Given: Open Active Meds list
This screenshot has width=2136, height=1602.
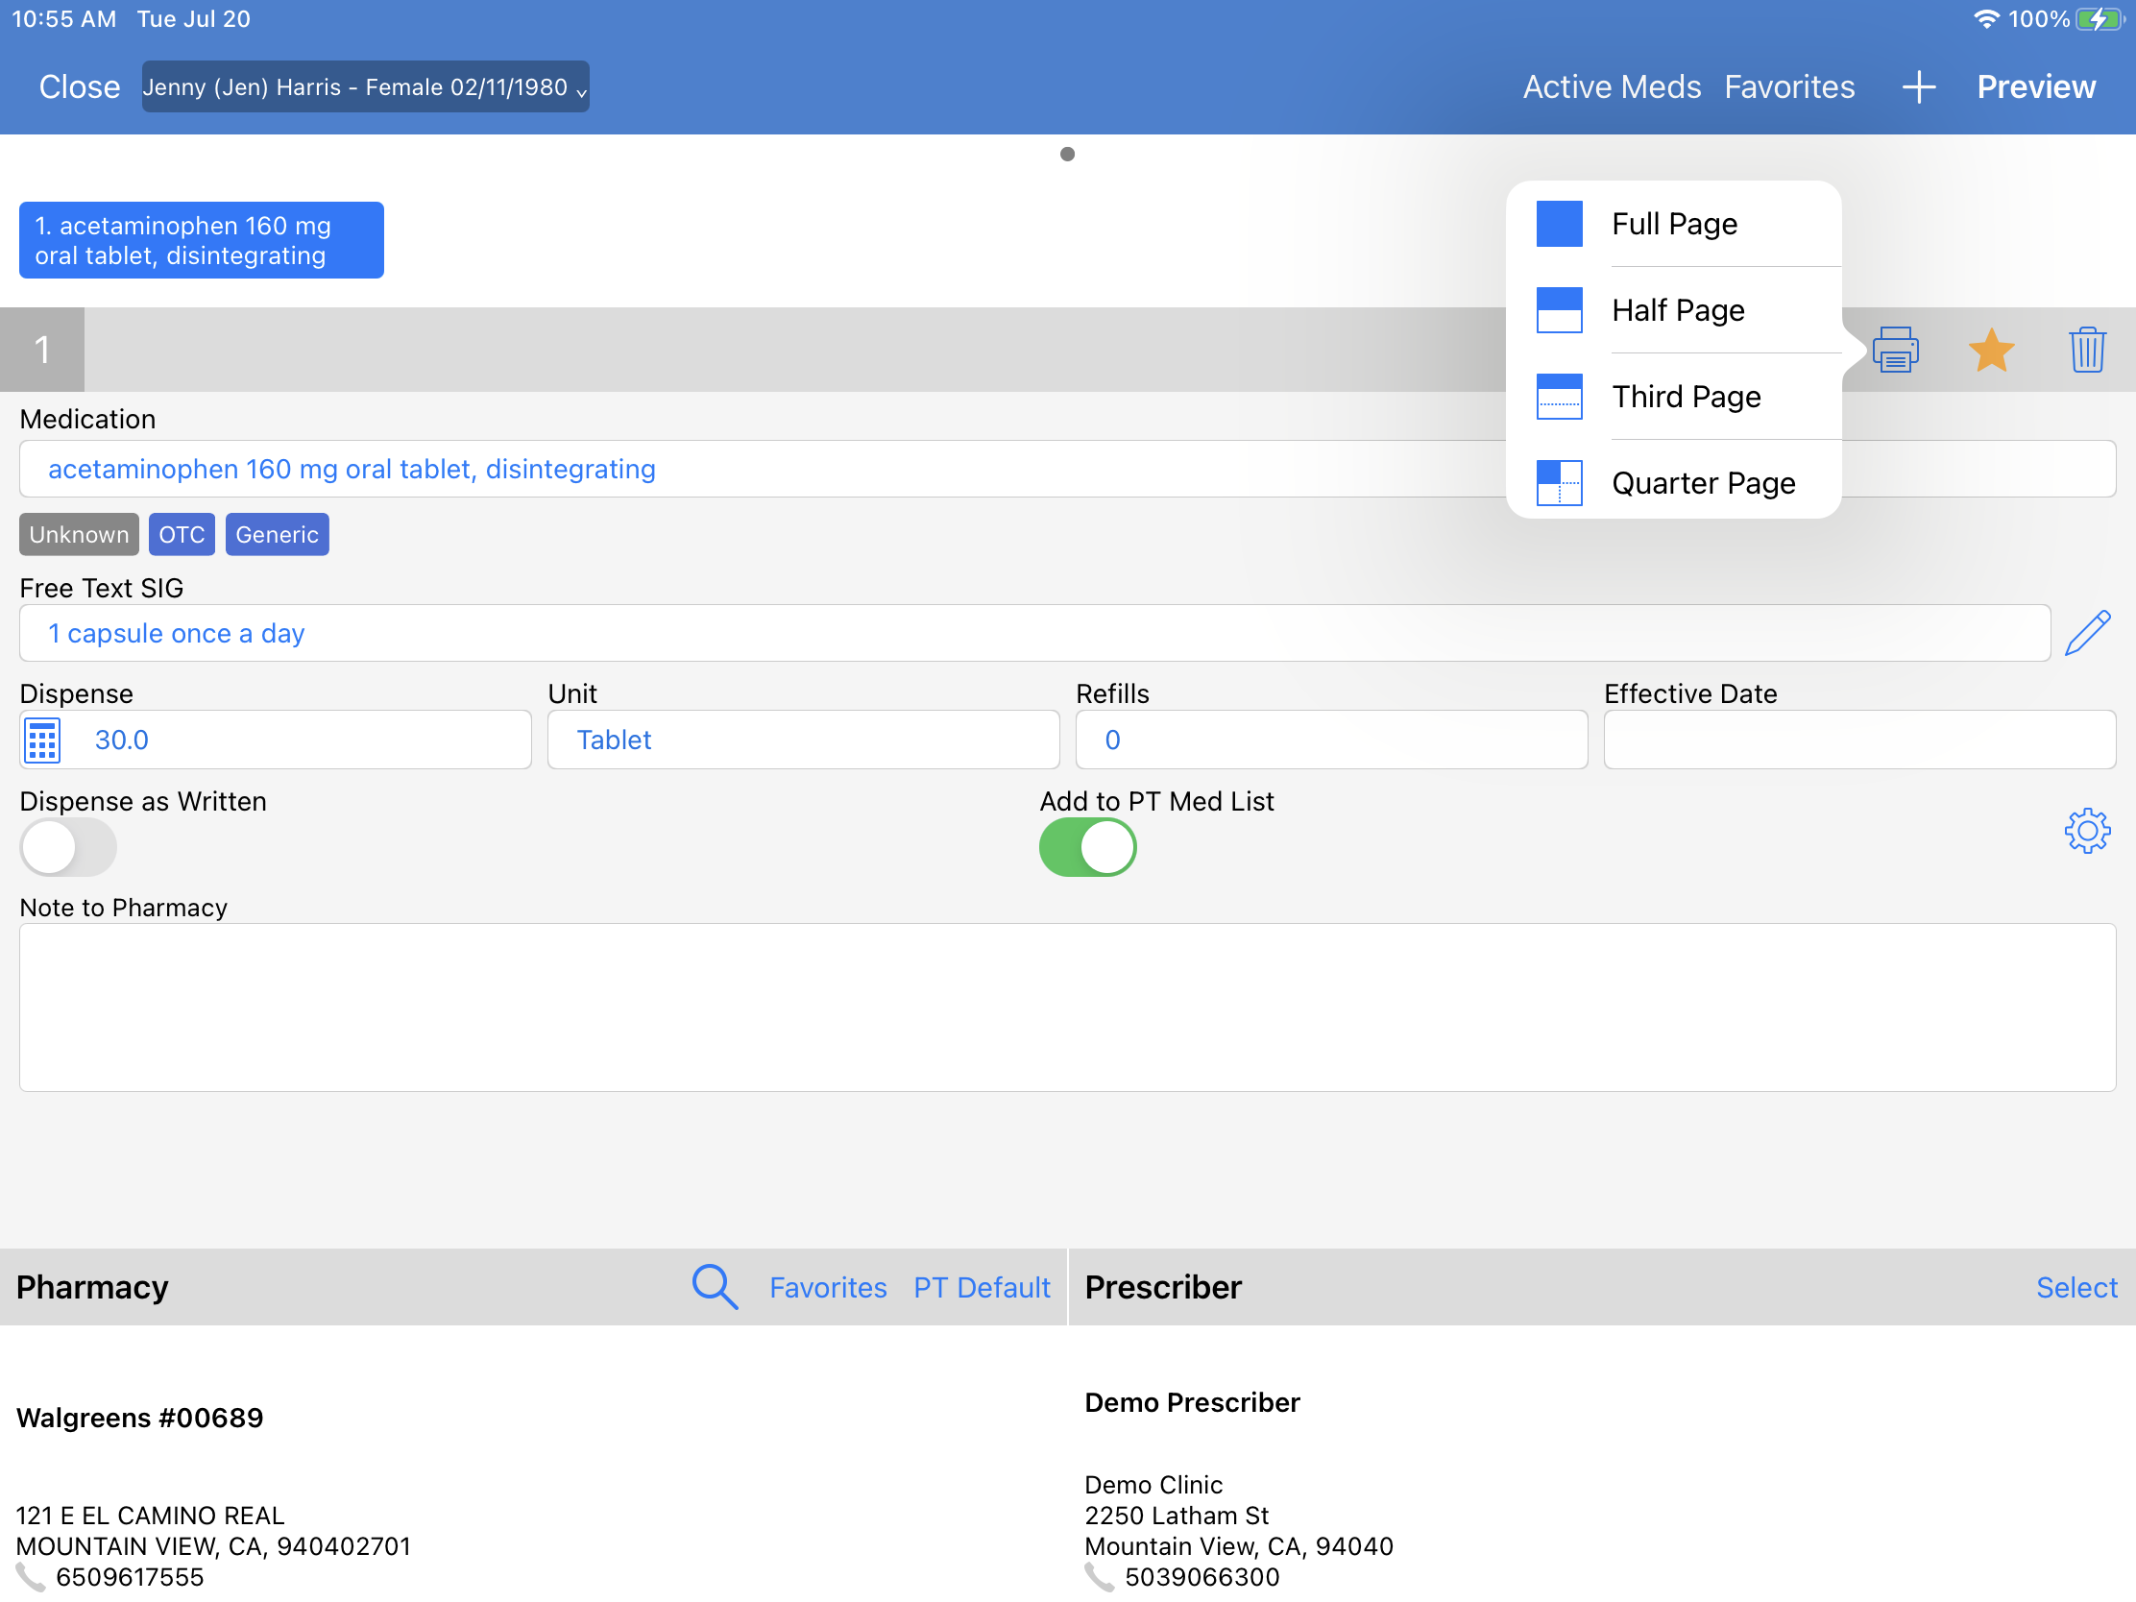Looking at the screenshot, I should [x=1612, y=86].
